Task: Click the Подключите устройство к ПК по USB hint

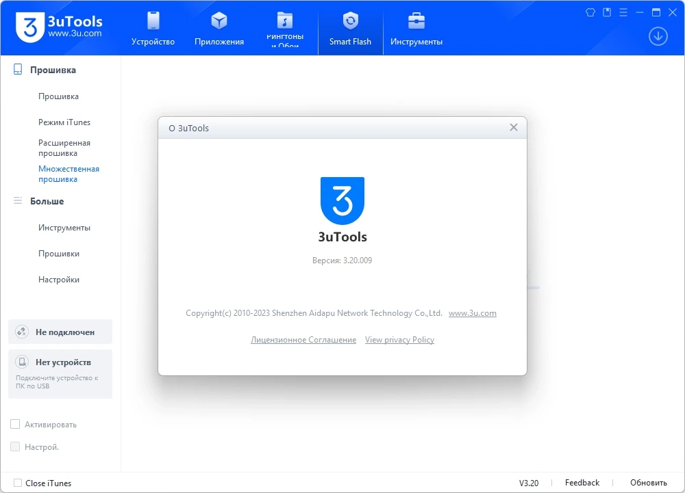Action: [x=57, y=382]
